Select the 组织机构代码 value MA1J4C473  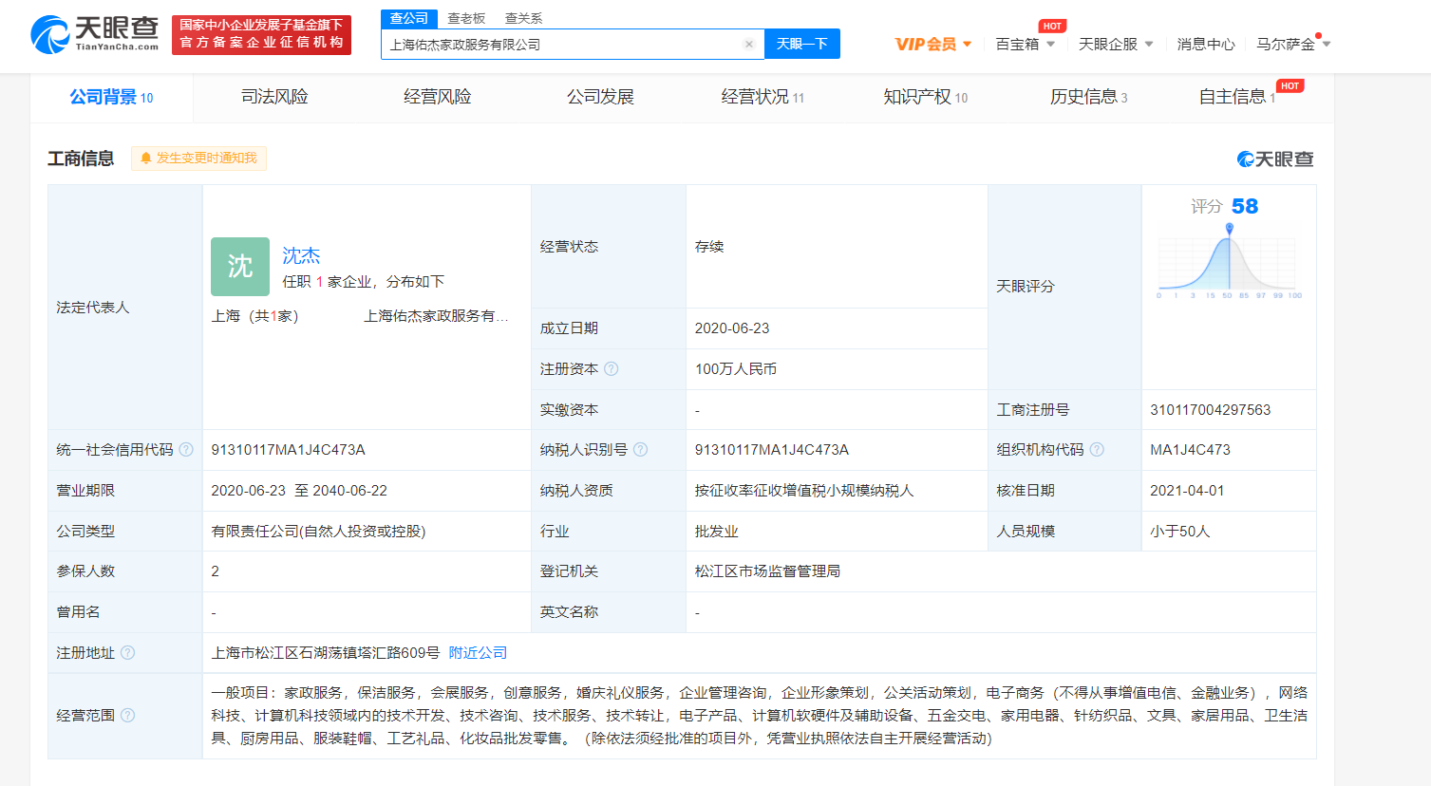click(1190, 450)
